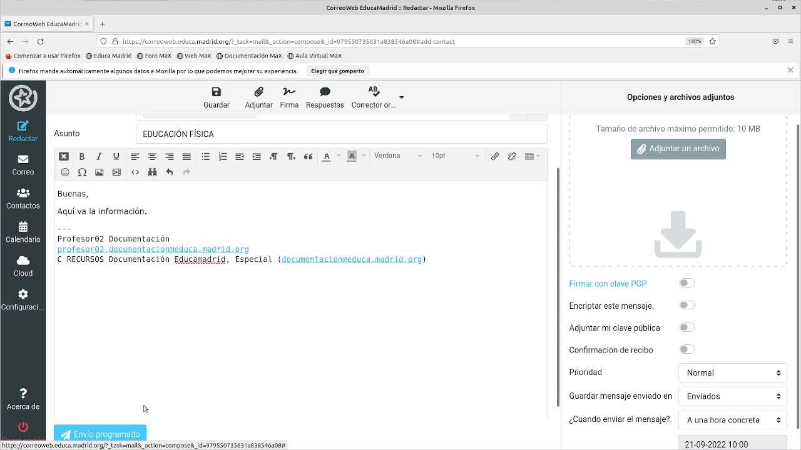
Task: Open Guardar mensaje enviado en dropdown
Action: [x=732, y=396]
